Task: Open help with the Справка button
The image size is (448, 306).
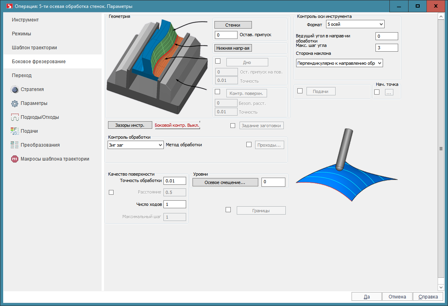Action: point(428,296)
